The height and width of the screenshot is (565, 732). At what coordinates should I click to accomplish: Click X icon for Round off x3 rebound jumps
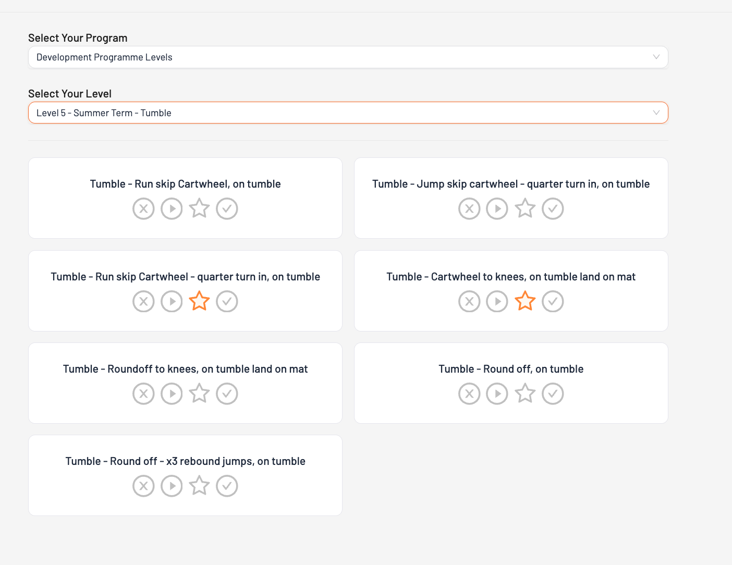143,486
